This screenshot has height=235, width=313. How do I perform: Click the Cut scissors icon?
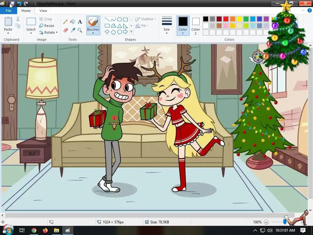pyautogui.click(x=18, y=19)
